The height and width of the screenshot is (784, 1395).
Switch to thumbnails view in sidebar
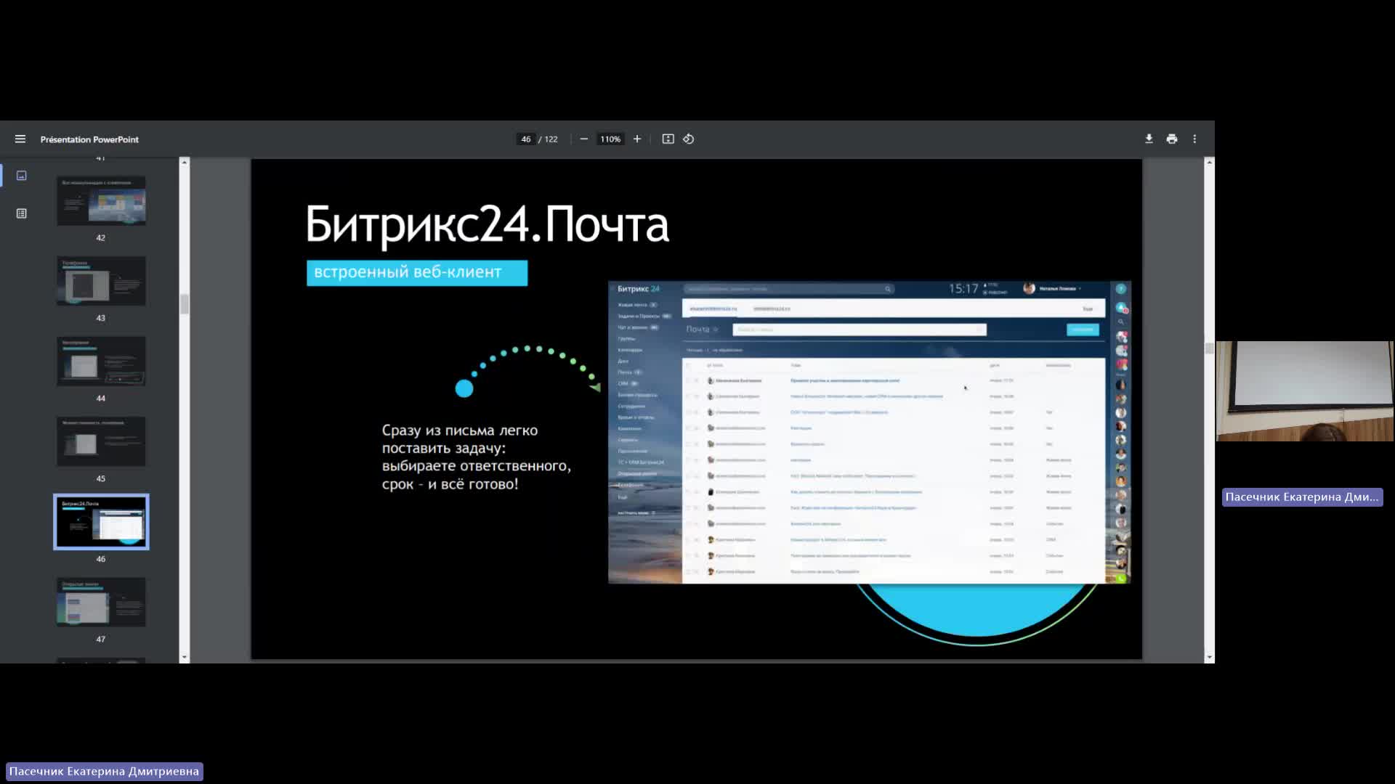[x=22, y=176]
